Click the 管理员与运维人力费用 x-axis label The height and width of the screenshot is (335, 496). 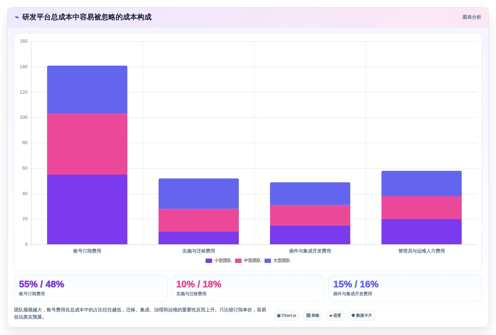[422, 251]
